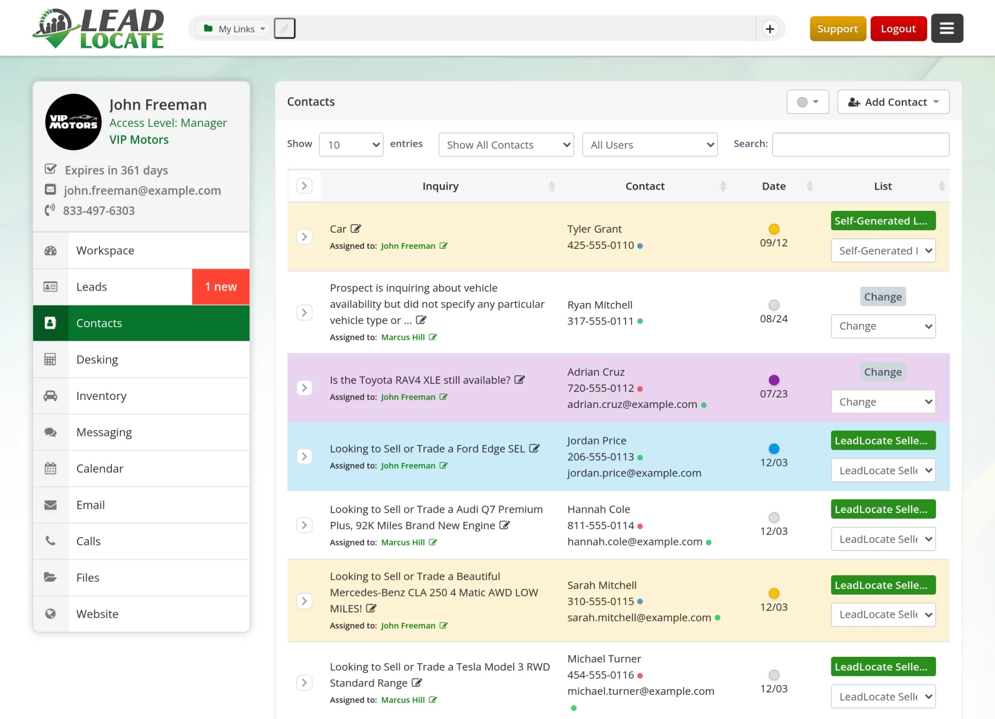Click the purple status dot for Adrian Cruz
The image size is (995, 719).
click(774, 380)
